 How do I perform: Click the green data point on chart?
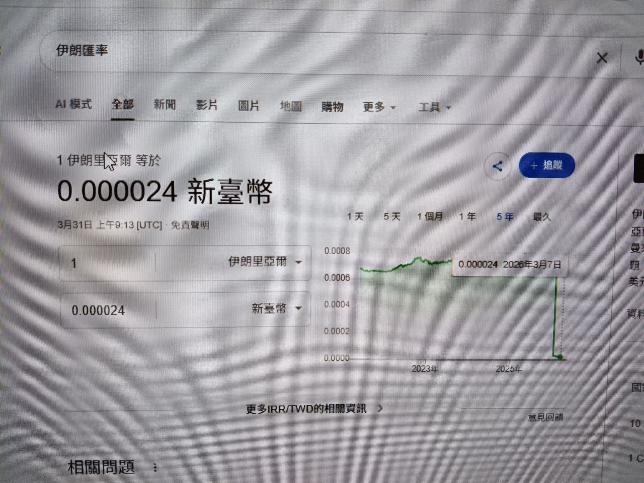coord(560,357)
